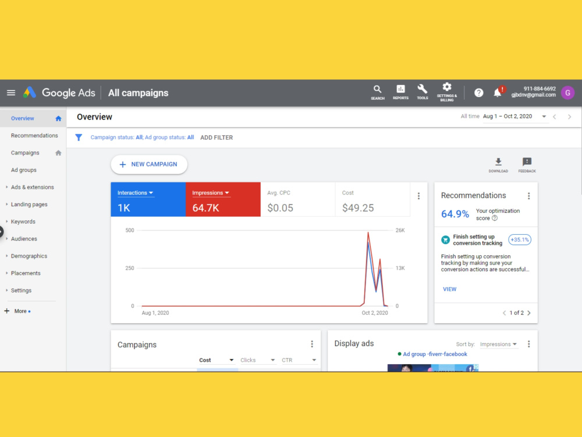Open the Tools wrench icon
The width and height of the screenshot is (582, 437).
point(423,93)
